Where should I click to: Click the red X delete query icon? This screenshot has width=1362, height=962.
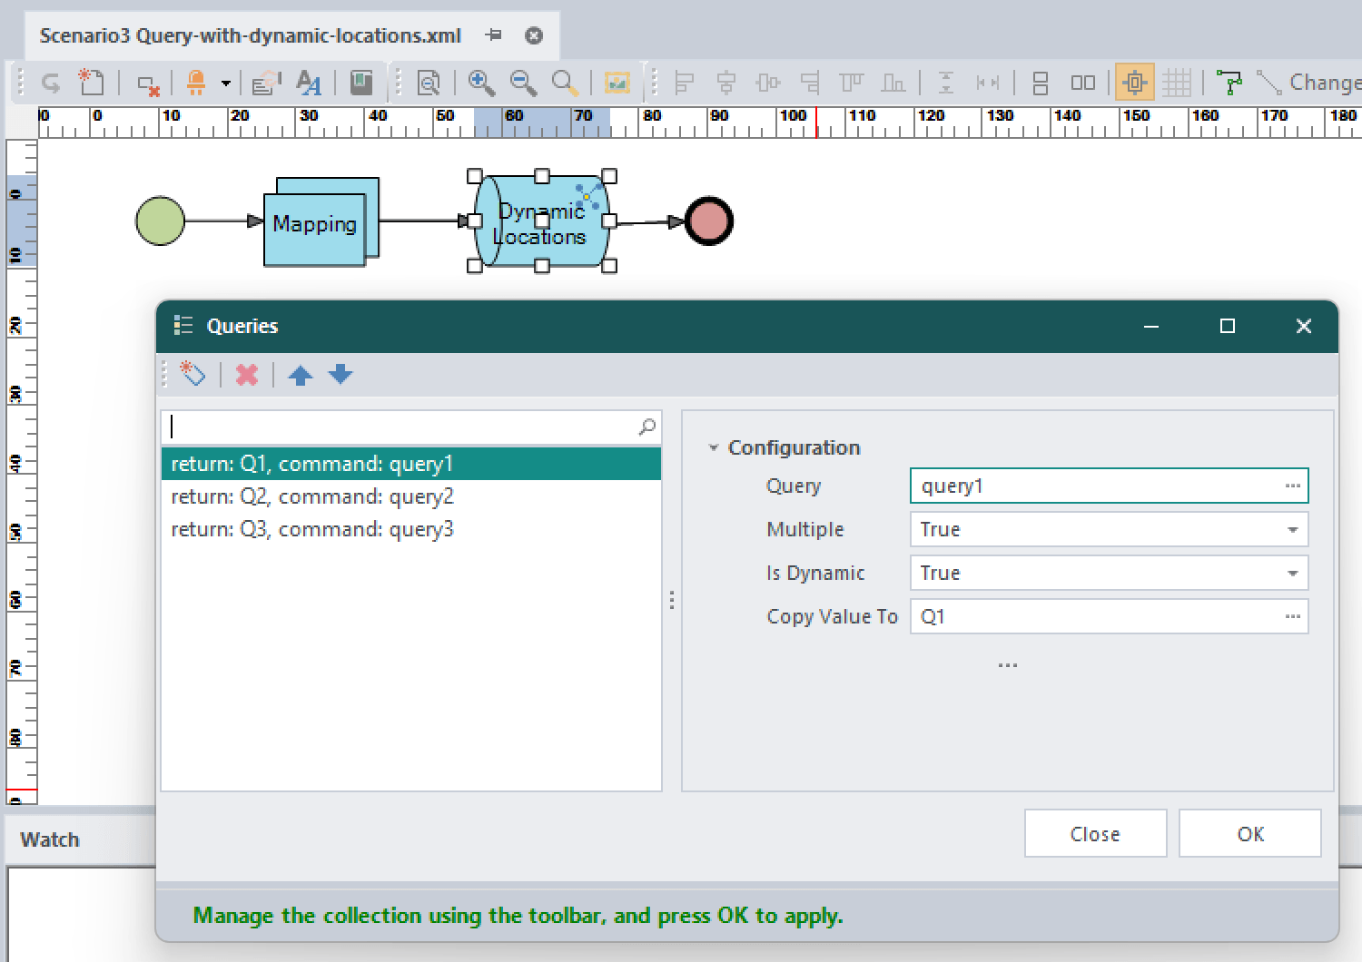point(247,375)
